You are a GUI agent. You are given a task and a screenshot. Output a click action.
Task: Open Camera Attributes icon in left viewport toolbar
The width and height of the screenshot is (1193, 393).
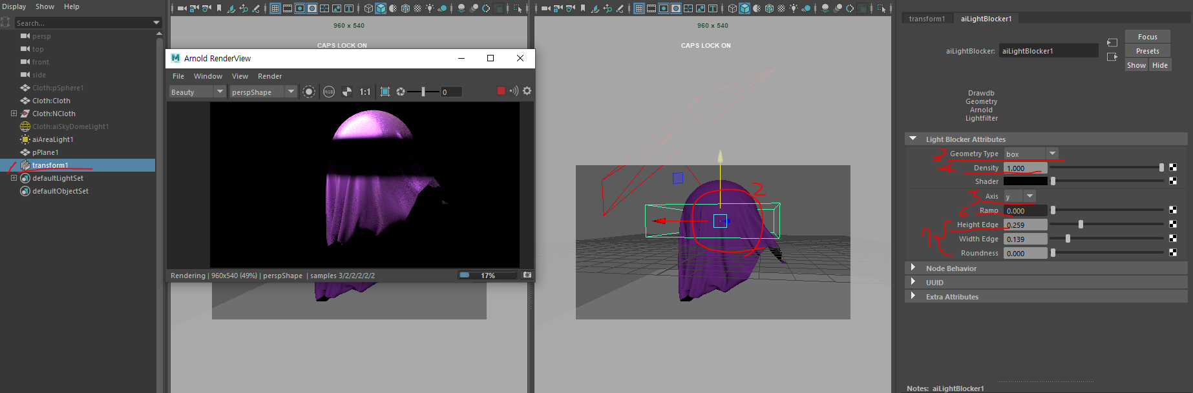pos(207,8)
